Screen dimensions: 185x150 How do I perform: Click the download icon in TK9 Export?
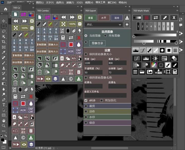coord(127,18)
